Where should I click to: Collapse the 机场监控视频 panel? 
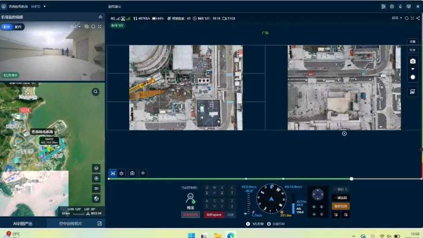pyautogui.click(x=100, y=17)
